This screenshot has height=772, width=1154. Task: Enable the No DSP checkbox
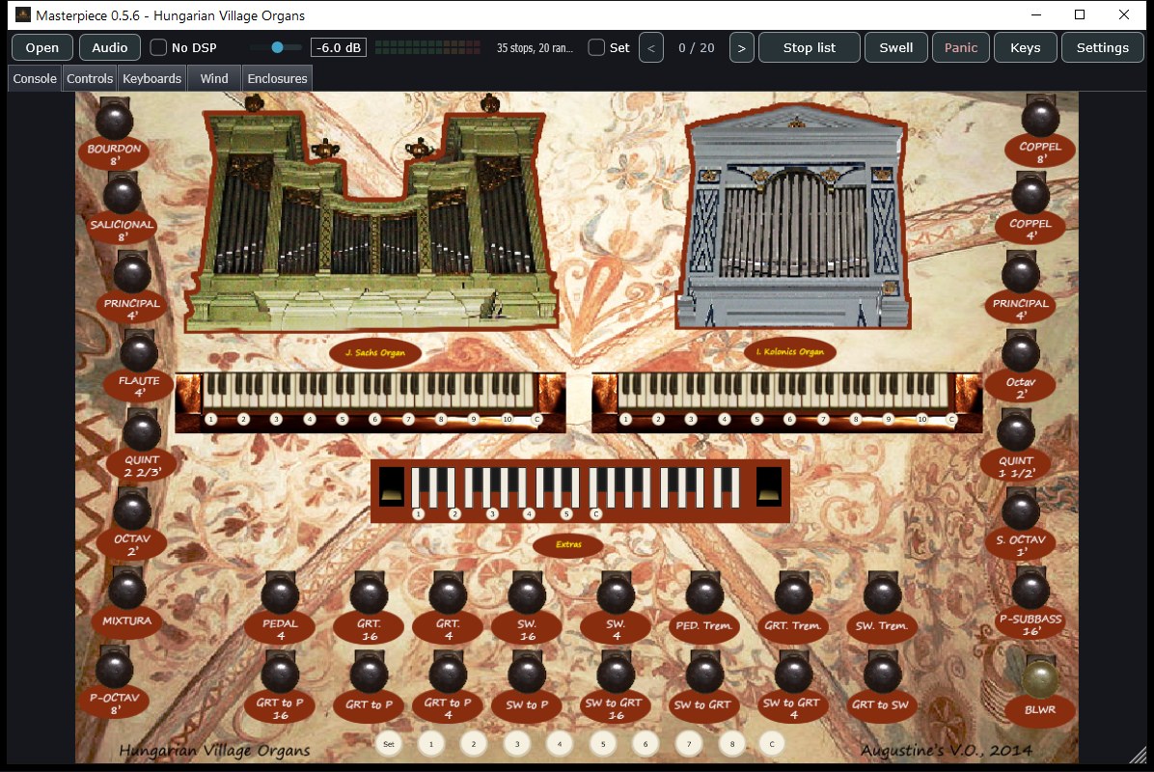(x=158, y=47)
